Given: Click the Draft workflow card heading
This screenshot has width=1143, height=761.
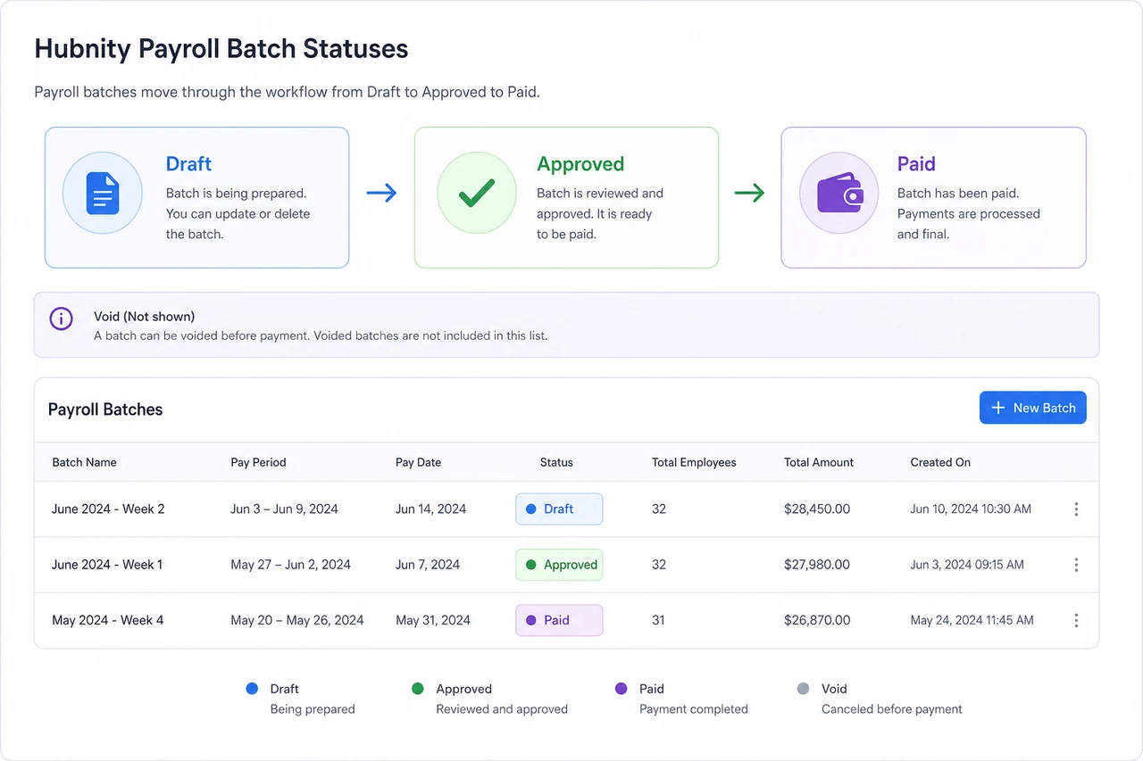Looking at the screenshot, I should pos(188,164).
